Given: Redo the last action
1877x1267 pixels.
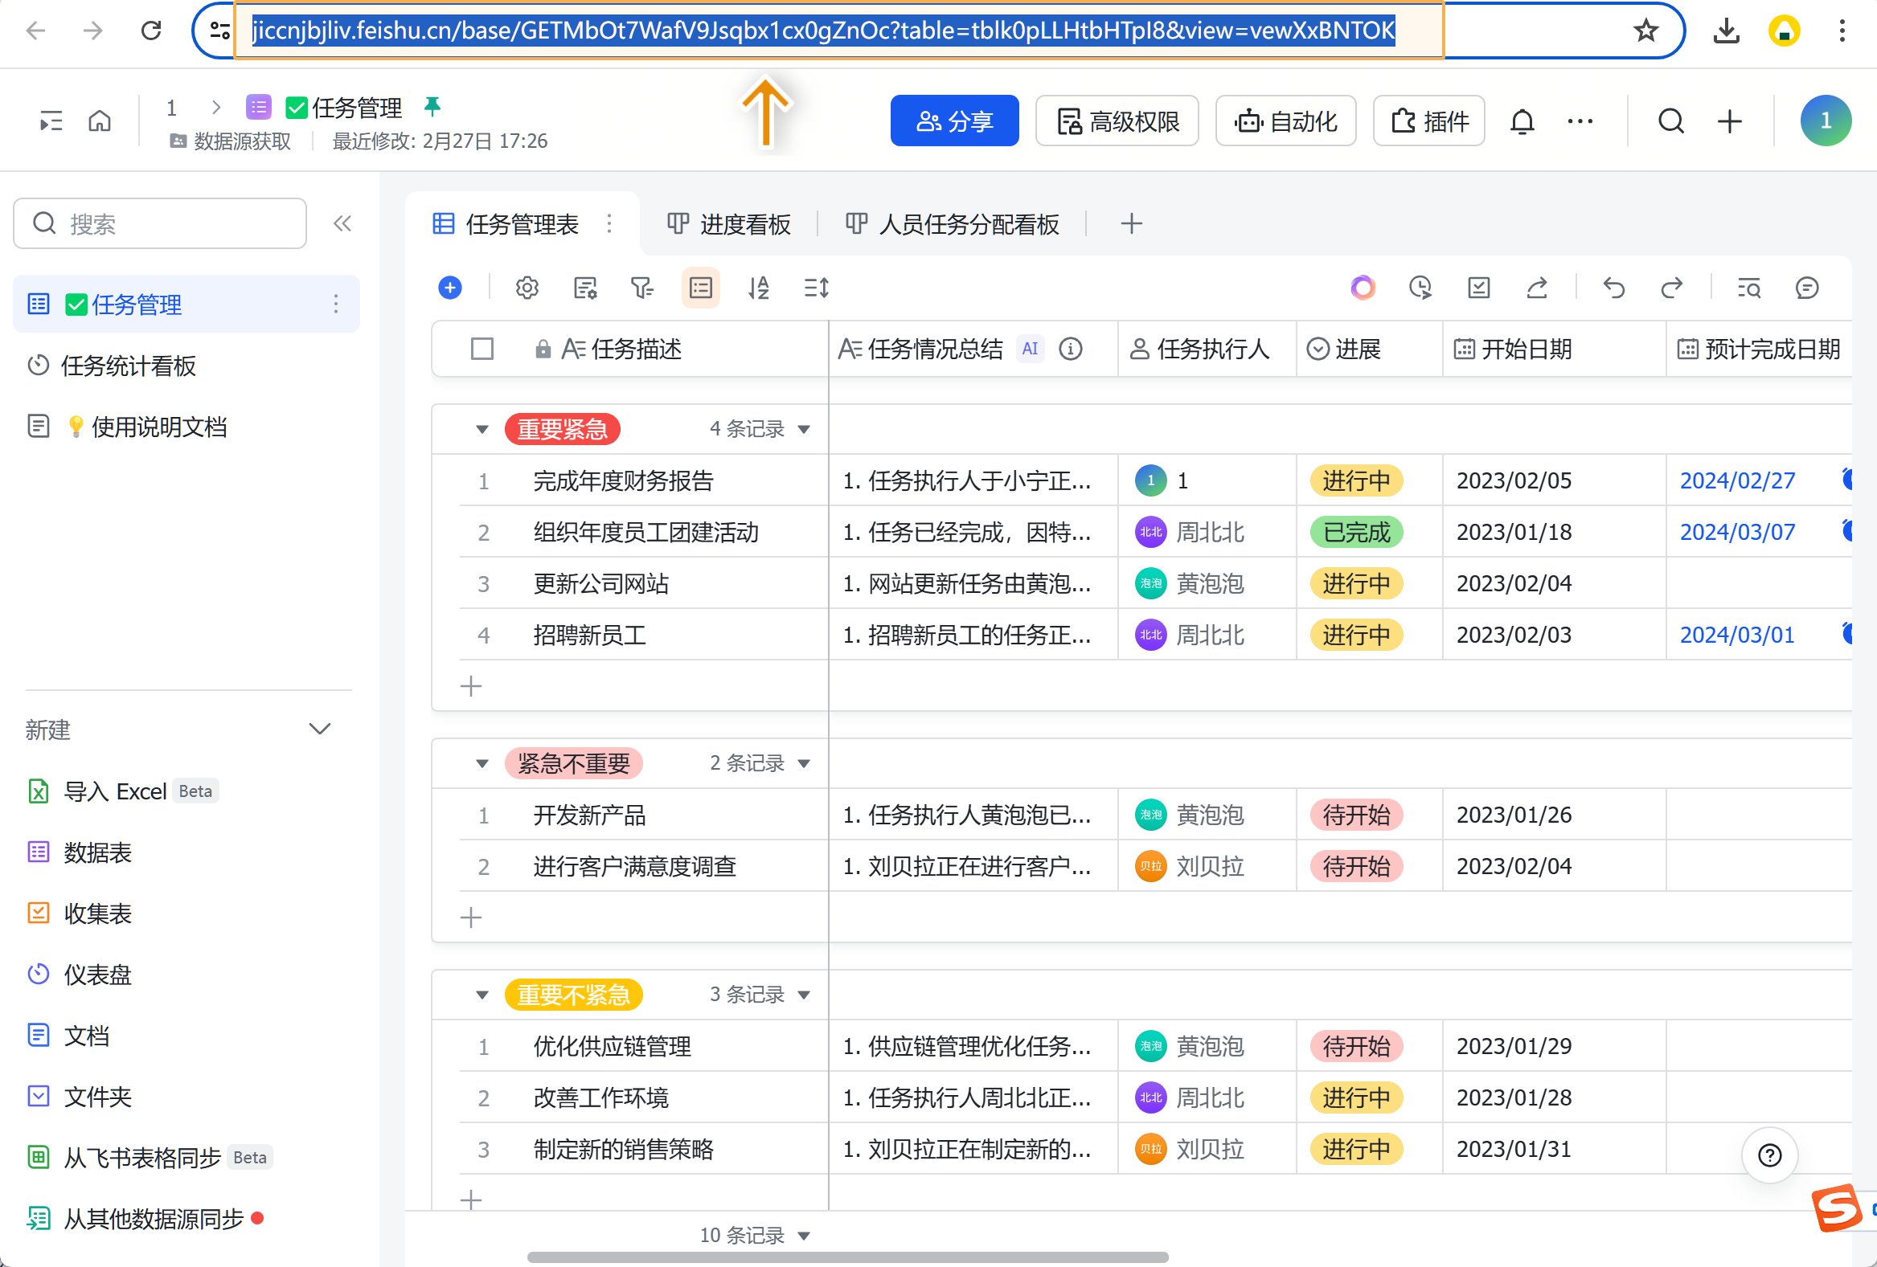Looking at the screenshot, I should click(1672, 288).
